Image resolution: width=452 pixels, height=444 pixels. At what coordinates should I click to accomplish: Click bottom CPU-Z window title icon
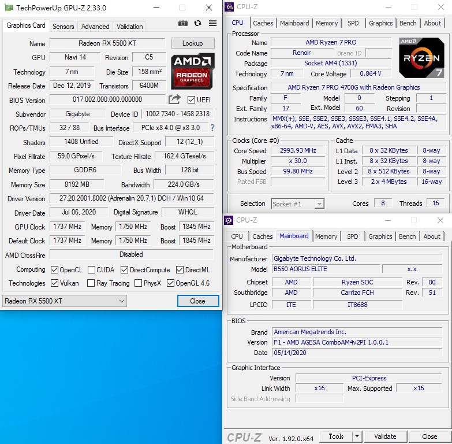(229, 220)
